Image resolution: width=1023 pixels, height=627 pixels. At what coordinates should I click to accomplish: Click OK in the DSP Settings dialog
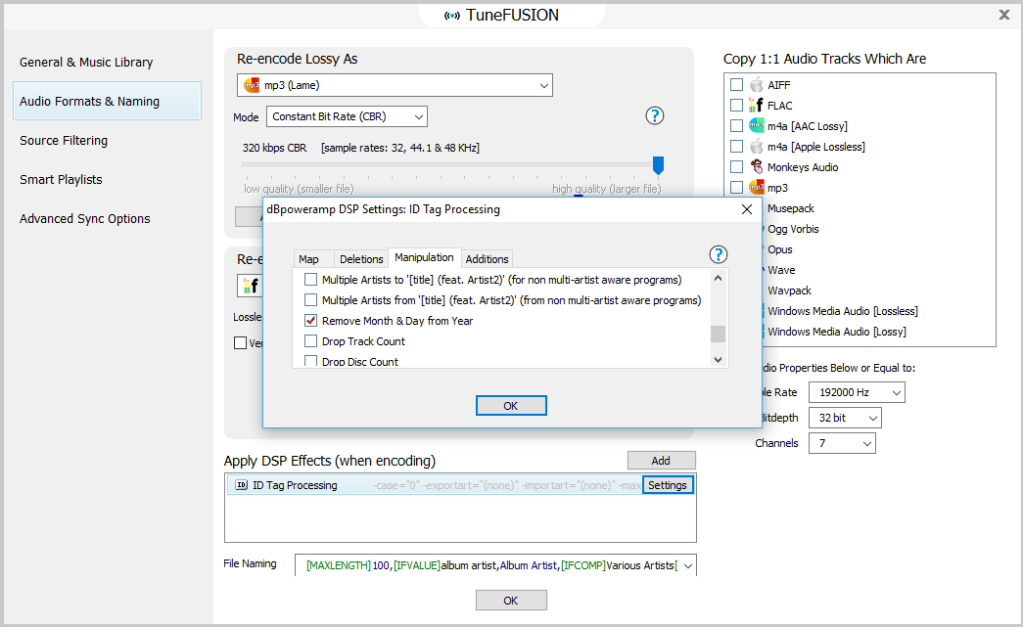pyautogui.click(x=511, y=405)
